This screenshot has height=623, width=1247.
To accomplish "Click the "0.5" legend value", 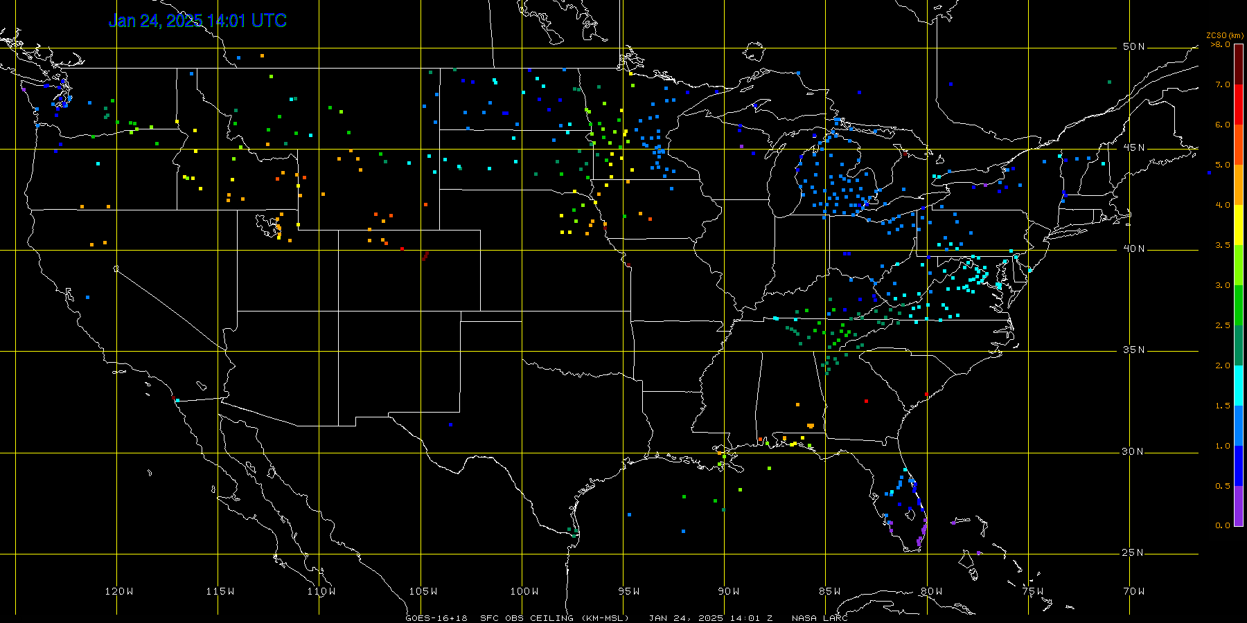I will (1223, 486).
